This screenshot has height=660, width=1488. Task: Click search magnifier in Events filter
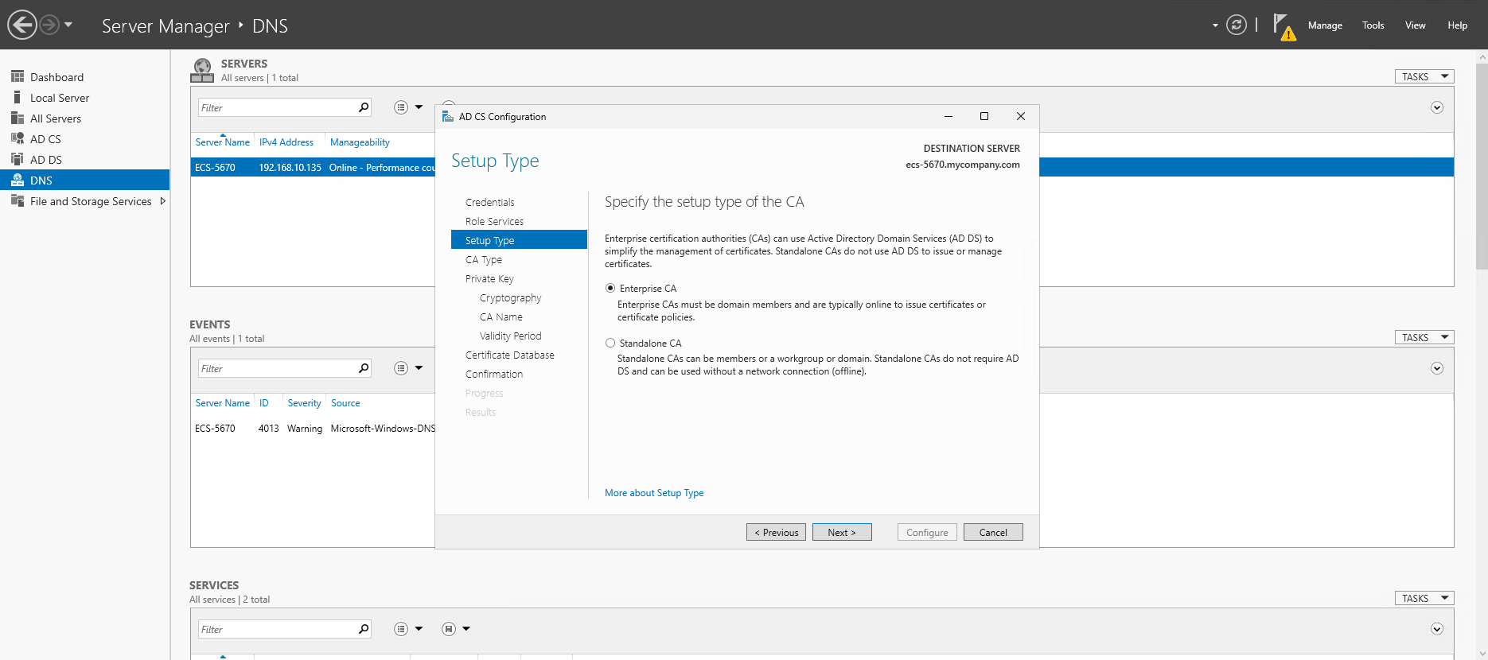coord(364,368)
